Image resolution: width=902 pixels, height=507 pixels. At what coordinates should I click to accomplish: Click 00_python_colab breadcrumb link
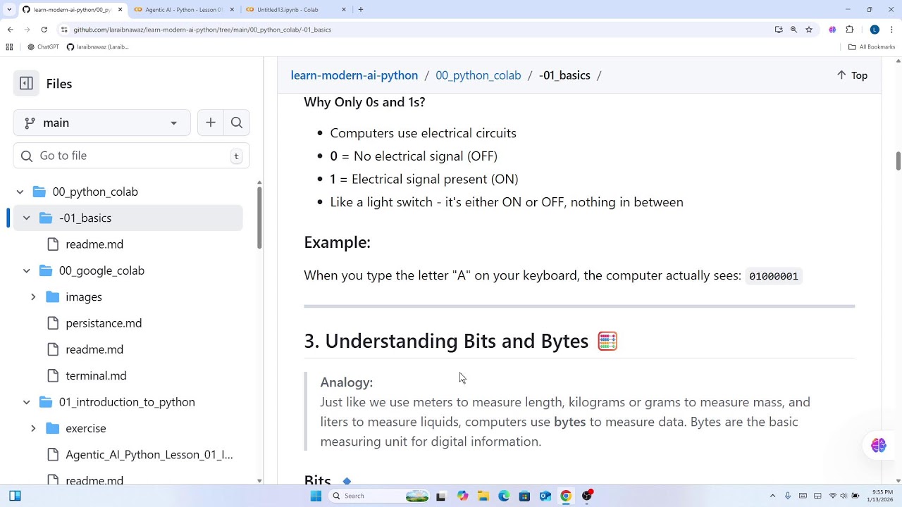478,75
